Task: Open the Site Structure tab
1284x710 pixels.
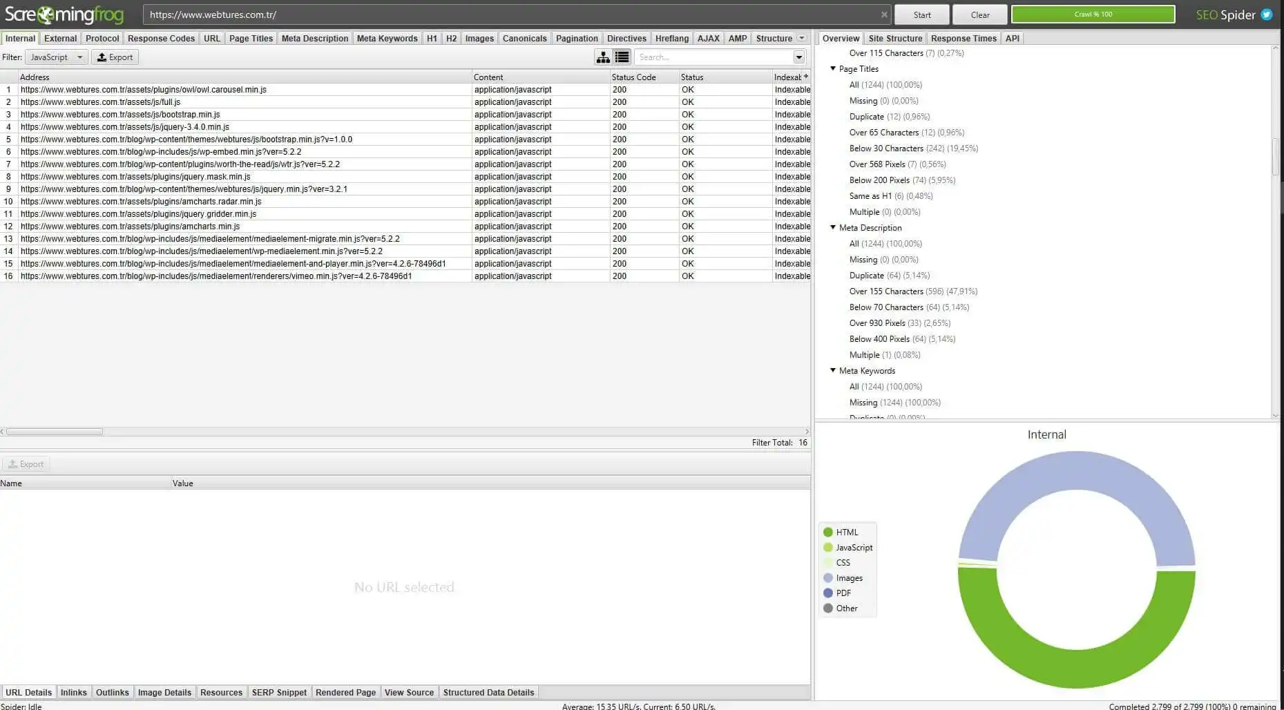Action: point(895,38)
